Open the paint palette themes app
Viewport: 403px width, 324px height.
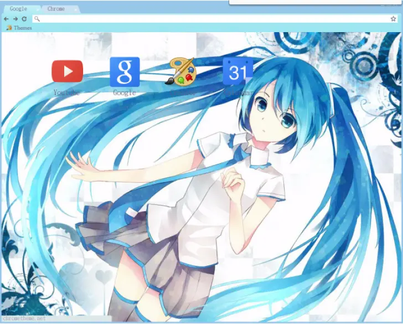[x=182, y=71]
